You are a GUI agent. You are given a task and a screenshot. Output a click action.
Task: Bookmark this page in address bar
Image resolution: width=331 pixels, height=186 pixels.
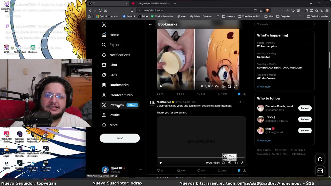pyautogui.click(x=132, y=10)
